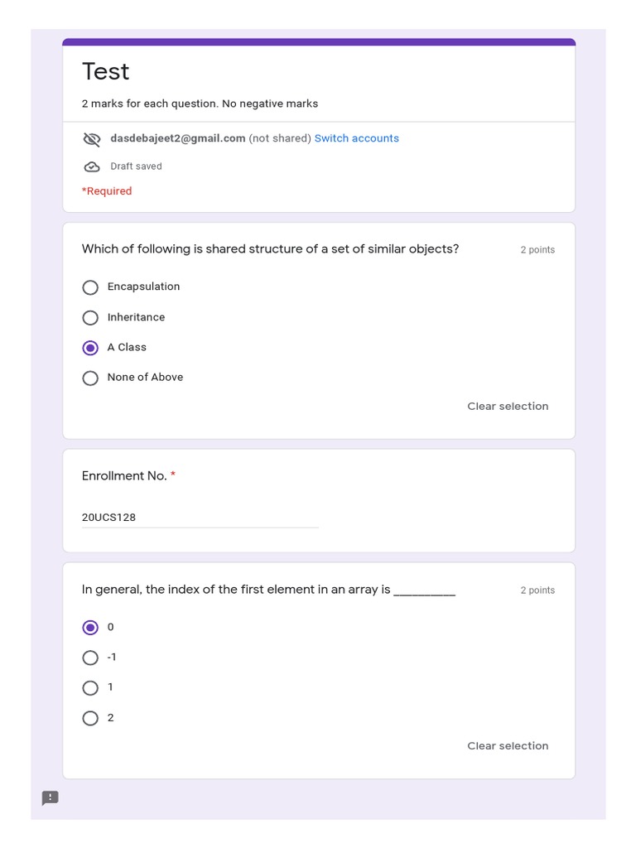This screenshot has width=636, height=848.
Task: Clear selection for the shared structure question
Action: coord(508,407)
